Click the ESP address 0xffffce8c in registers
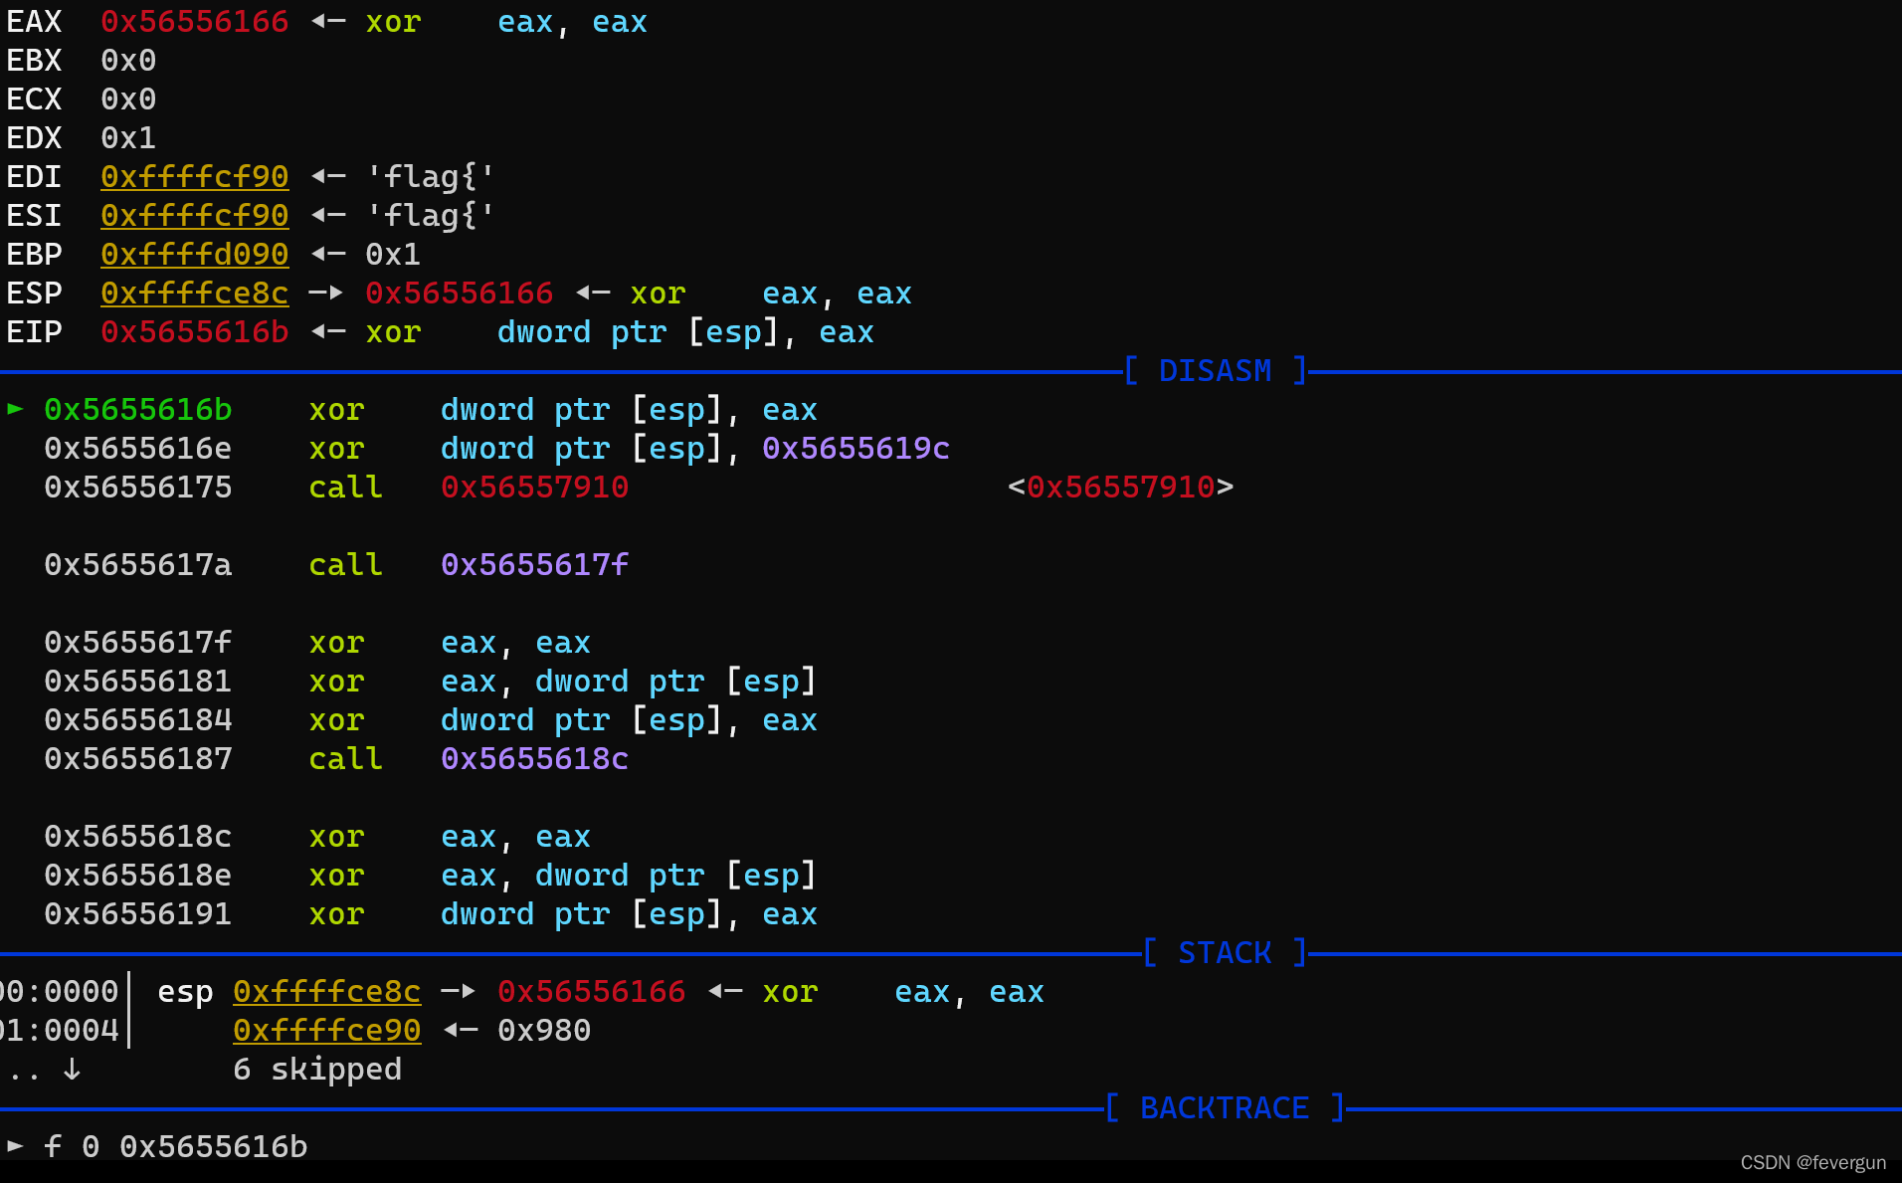The height and width of the screenshot is (1183, 1902). (x=194, y=294)
